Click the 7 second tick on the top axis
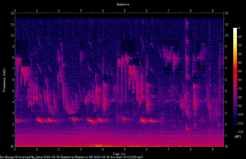The image size is (246, 159). click(x=169, y=10)
